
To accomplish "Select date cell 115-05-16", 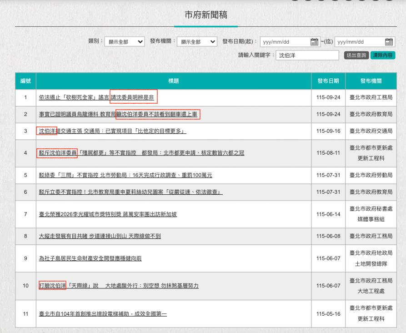I will click(328, 314).
